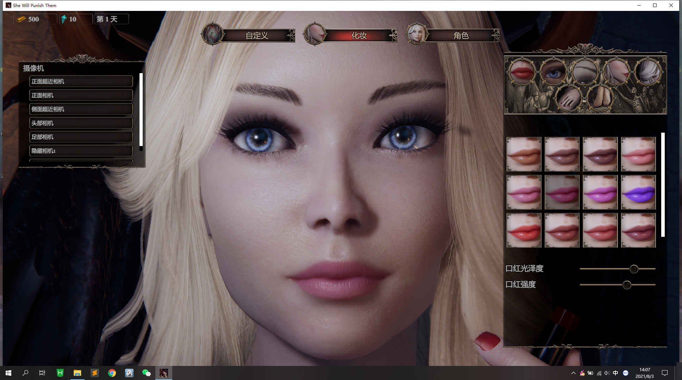
Task: Select 头部相机 head camera
Action: (x=81, y=123)
